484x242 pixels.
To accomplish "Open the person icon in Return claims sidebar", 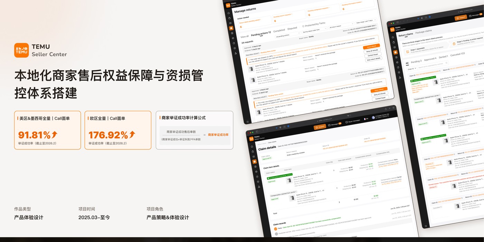I will click(400, 77).
